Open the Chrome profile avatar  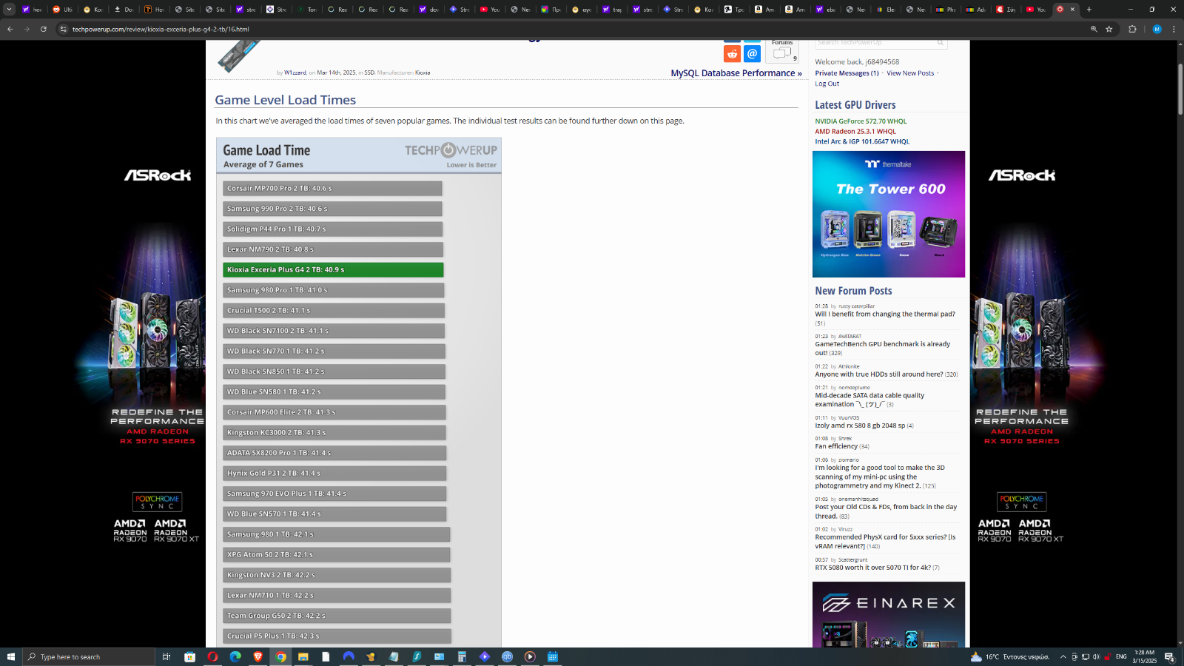(x=1157, y=29)
